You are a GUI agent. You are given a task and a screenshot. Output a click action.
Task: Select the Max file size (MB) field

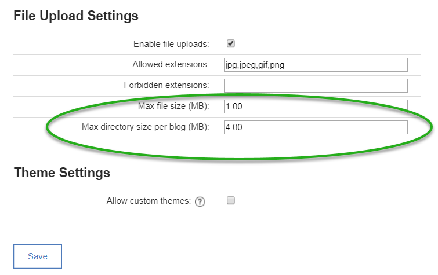316,107
